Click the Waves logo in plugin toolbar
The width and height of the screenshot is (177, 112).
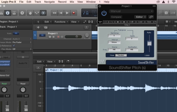tap(100, 22)
